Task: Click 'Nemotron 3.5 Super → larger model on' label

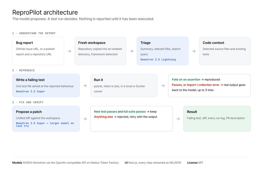Action: 45,123
